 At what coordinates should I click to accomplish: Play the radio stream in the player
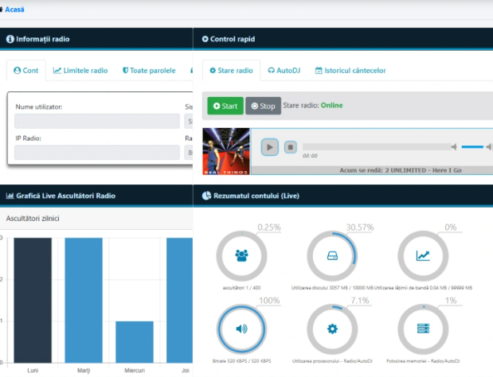[x=269, y=147]
